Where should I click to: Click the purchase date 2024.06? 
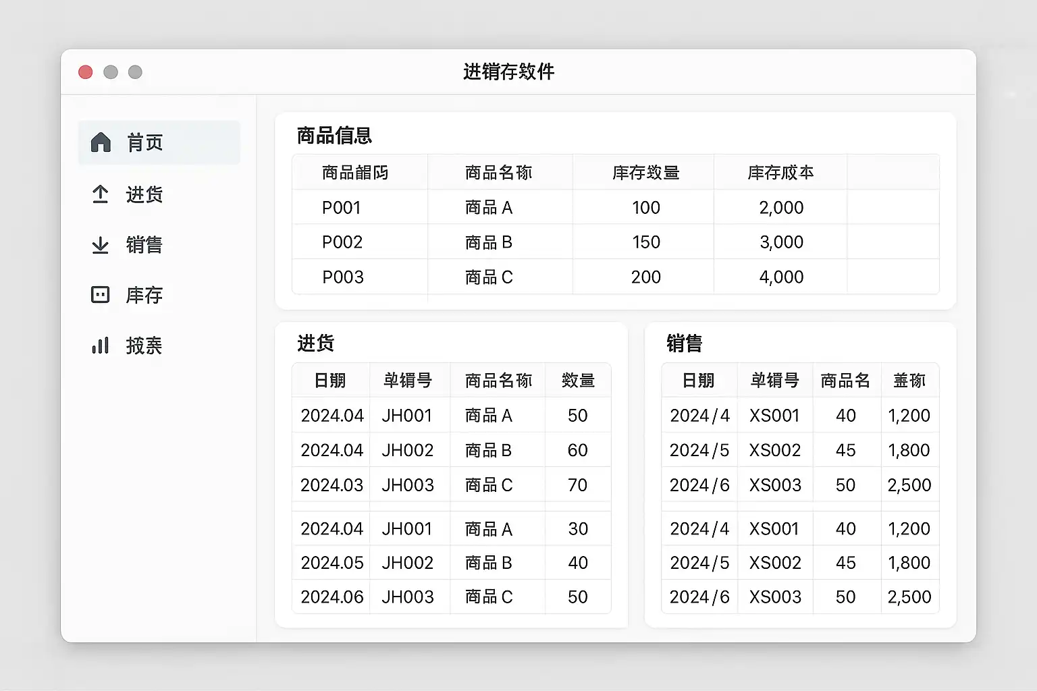point(332,597)
